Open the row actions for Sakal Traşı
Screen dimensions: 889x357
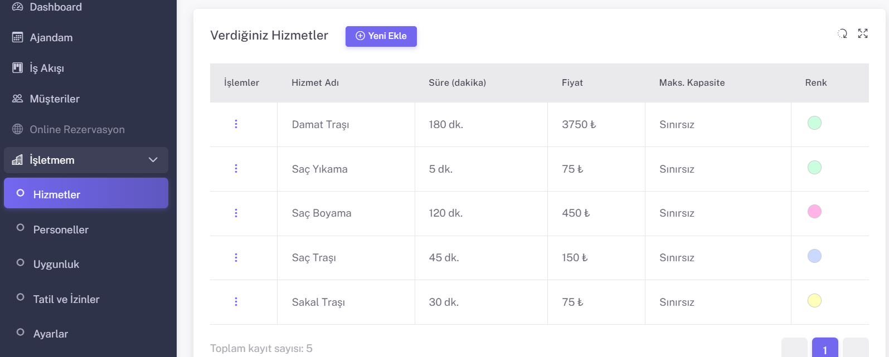(x=236, y=302)
